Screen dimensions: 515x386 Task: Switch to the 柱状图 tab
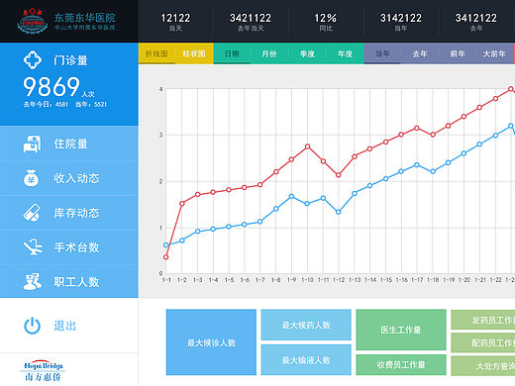click(194, 53)
